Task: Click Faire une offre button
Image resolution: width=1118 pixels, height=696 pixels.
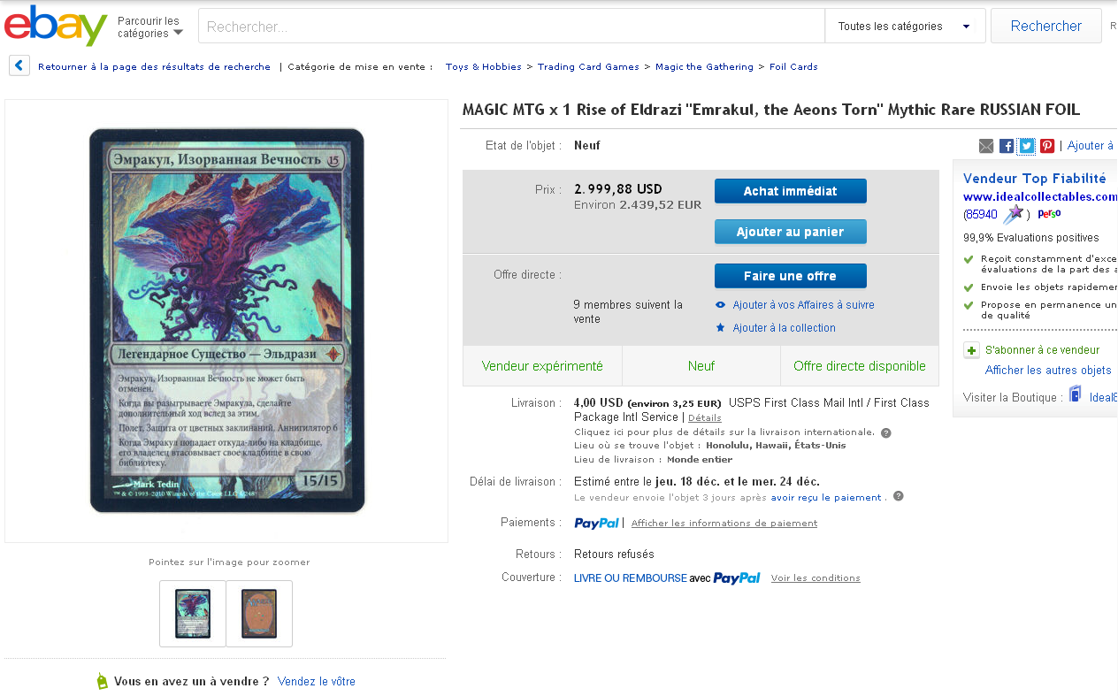Action: point(790,276)
